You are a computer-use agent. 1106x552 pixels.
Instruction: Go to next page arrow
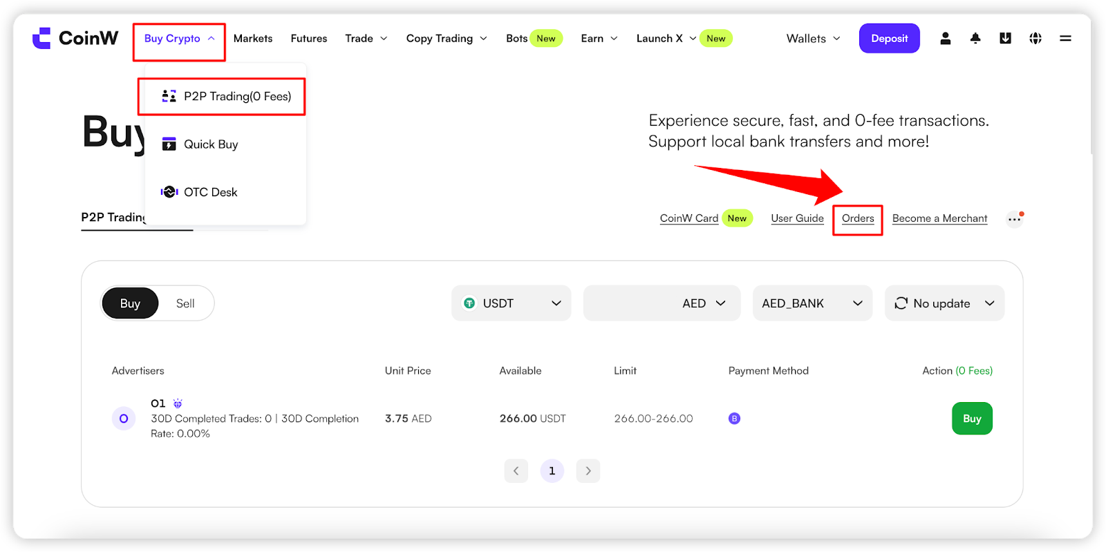[588, 470]
